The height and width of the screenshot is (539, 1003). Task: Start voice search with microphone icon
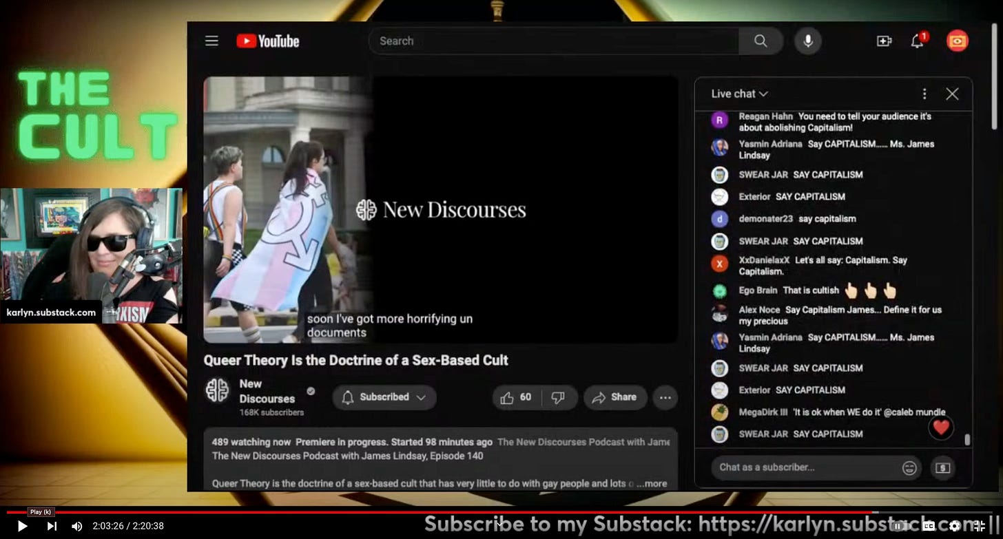(808, 41)
